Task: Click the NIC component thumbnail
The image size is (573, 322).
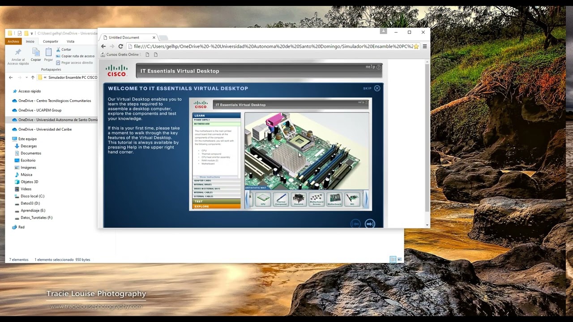Action: (x=352, y=199)
